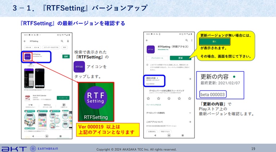The height and width of the screenshot is (152, 276).
Task: Click slide page number 19
Action: [253, 149]
